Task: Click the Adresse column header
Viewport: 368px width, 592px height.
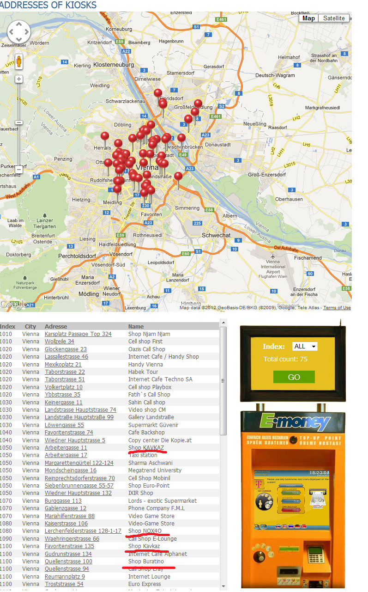Action: [56, 327]
